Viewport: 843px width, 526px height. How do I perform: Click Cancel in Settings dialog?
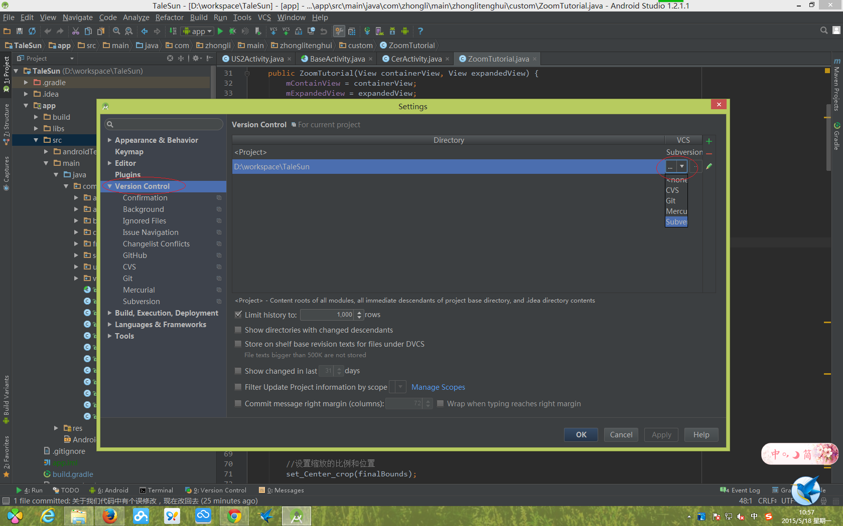(x=621, y=435)
